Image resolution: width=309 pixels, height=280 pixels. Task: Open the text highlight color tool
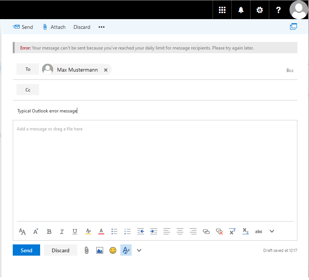click(x=88, y=231)
